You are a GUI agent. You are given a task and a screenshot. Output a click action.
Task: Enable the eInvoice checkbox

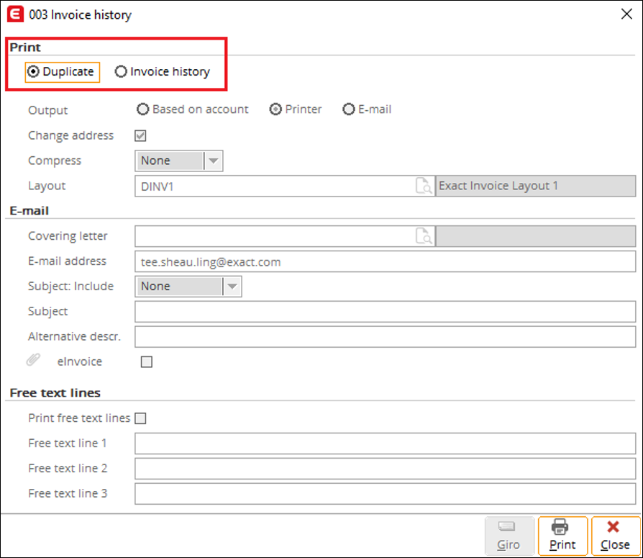click(147, 361)
